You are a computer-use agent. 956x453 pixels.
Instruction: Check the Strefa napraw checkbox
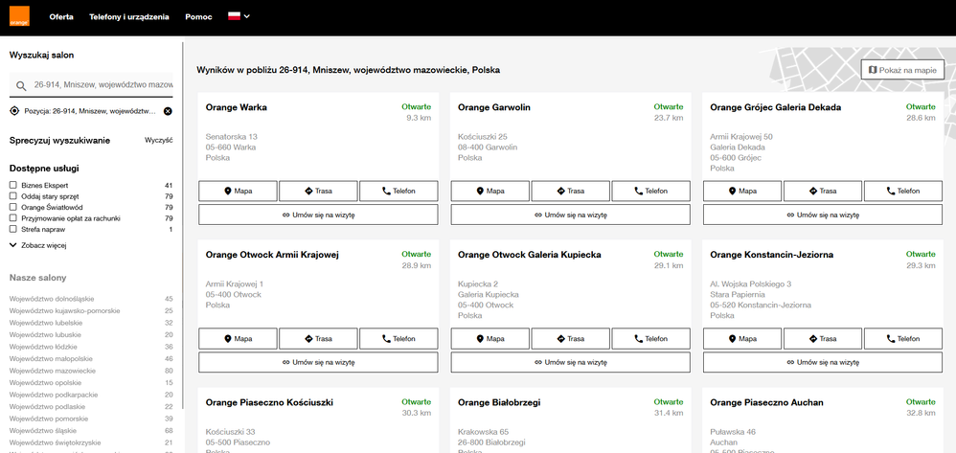click(12, 229)
